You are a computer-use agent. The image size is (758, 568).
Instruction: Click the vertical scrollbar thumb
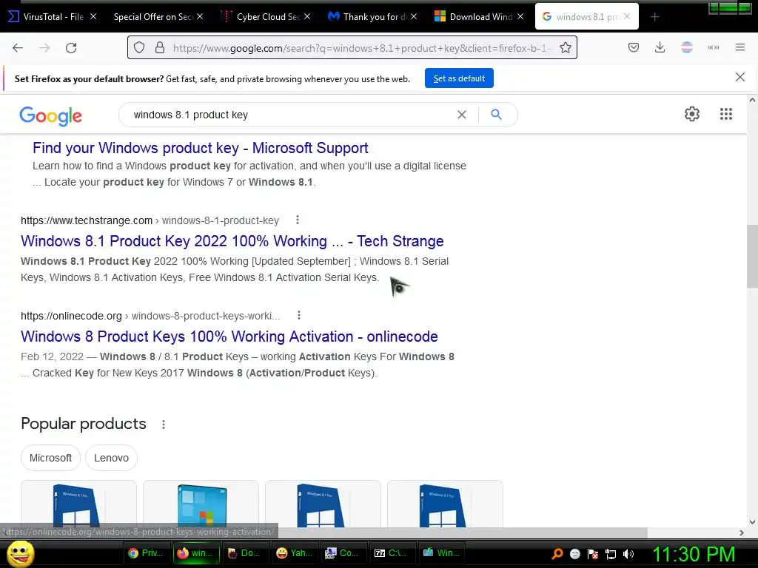(752, 257)
